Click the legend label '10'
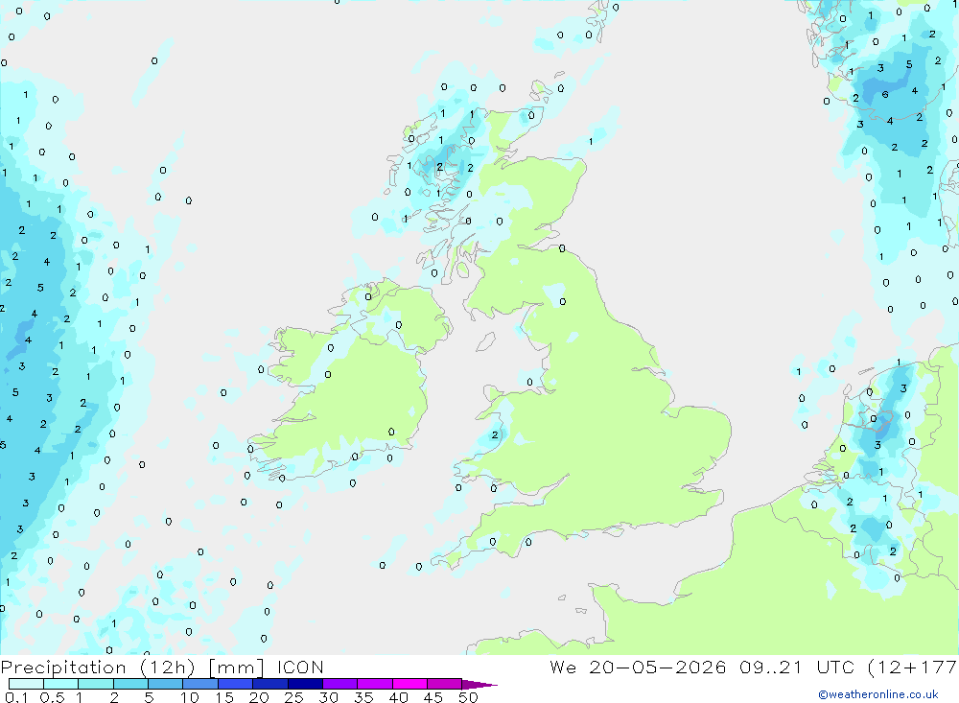Screen dimensions: 959x703 coord(190,697)
